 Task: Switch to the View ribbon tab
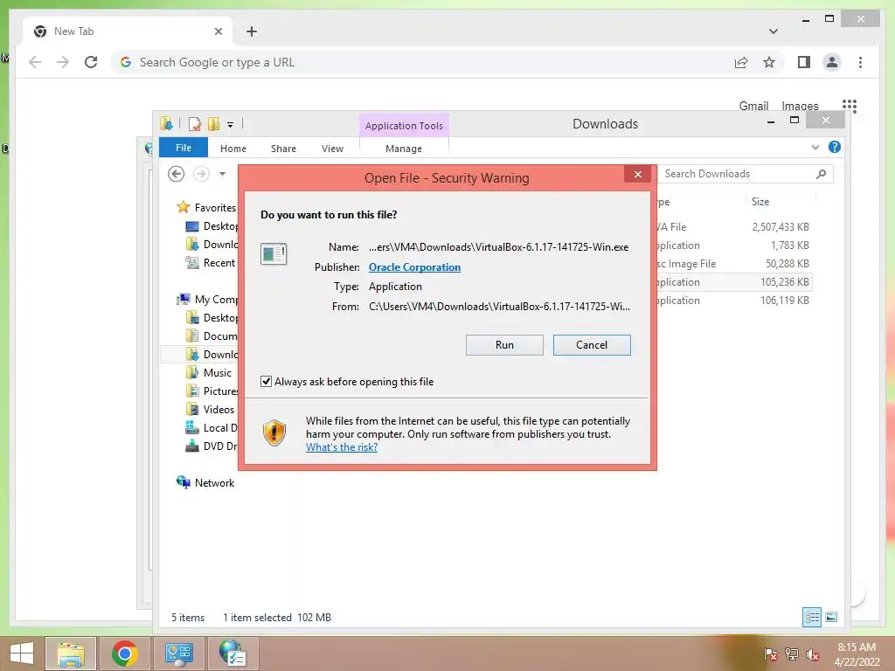332,149
